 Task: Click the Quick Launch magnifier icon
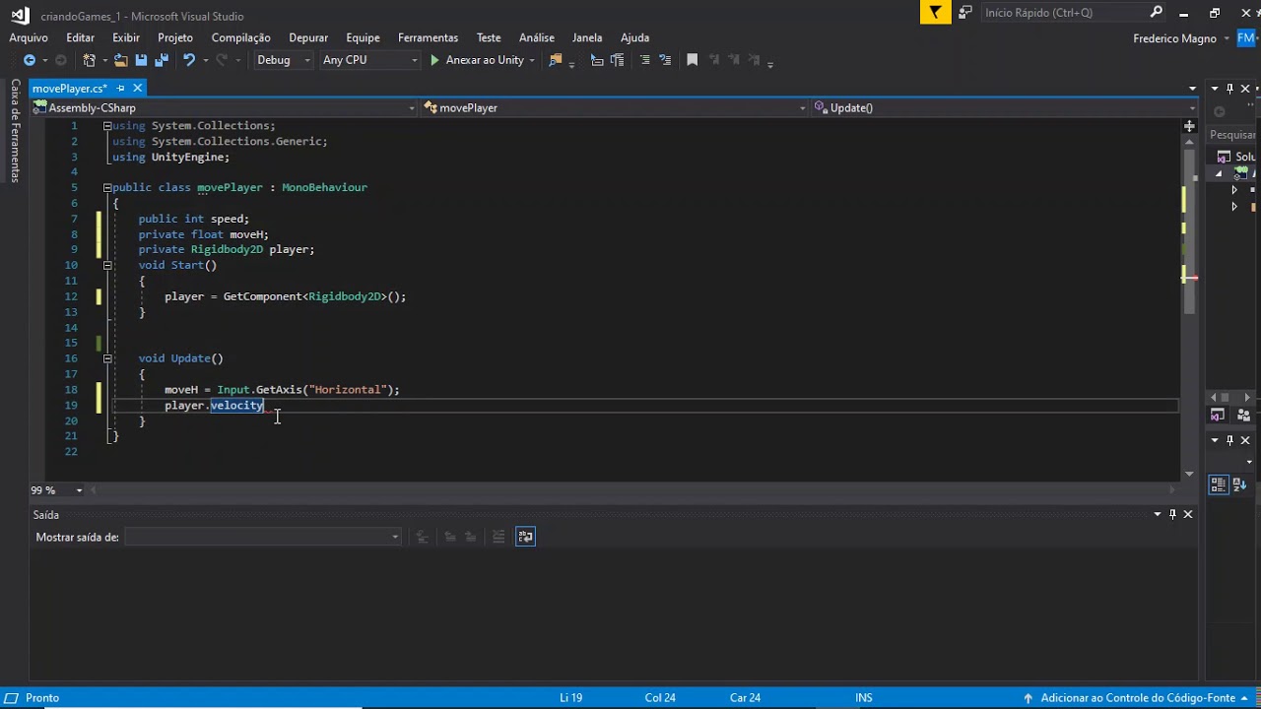pos(1157,12)
